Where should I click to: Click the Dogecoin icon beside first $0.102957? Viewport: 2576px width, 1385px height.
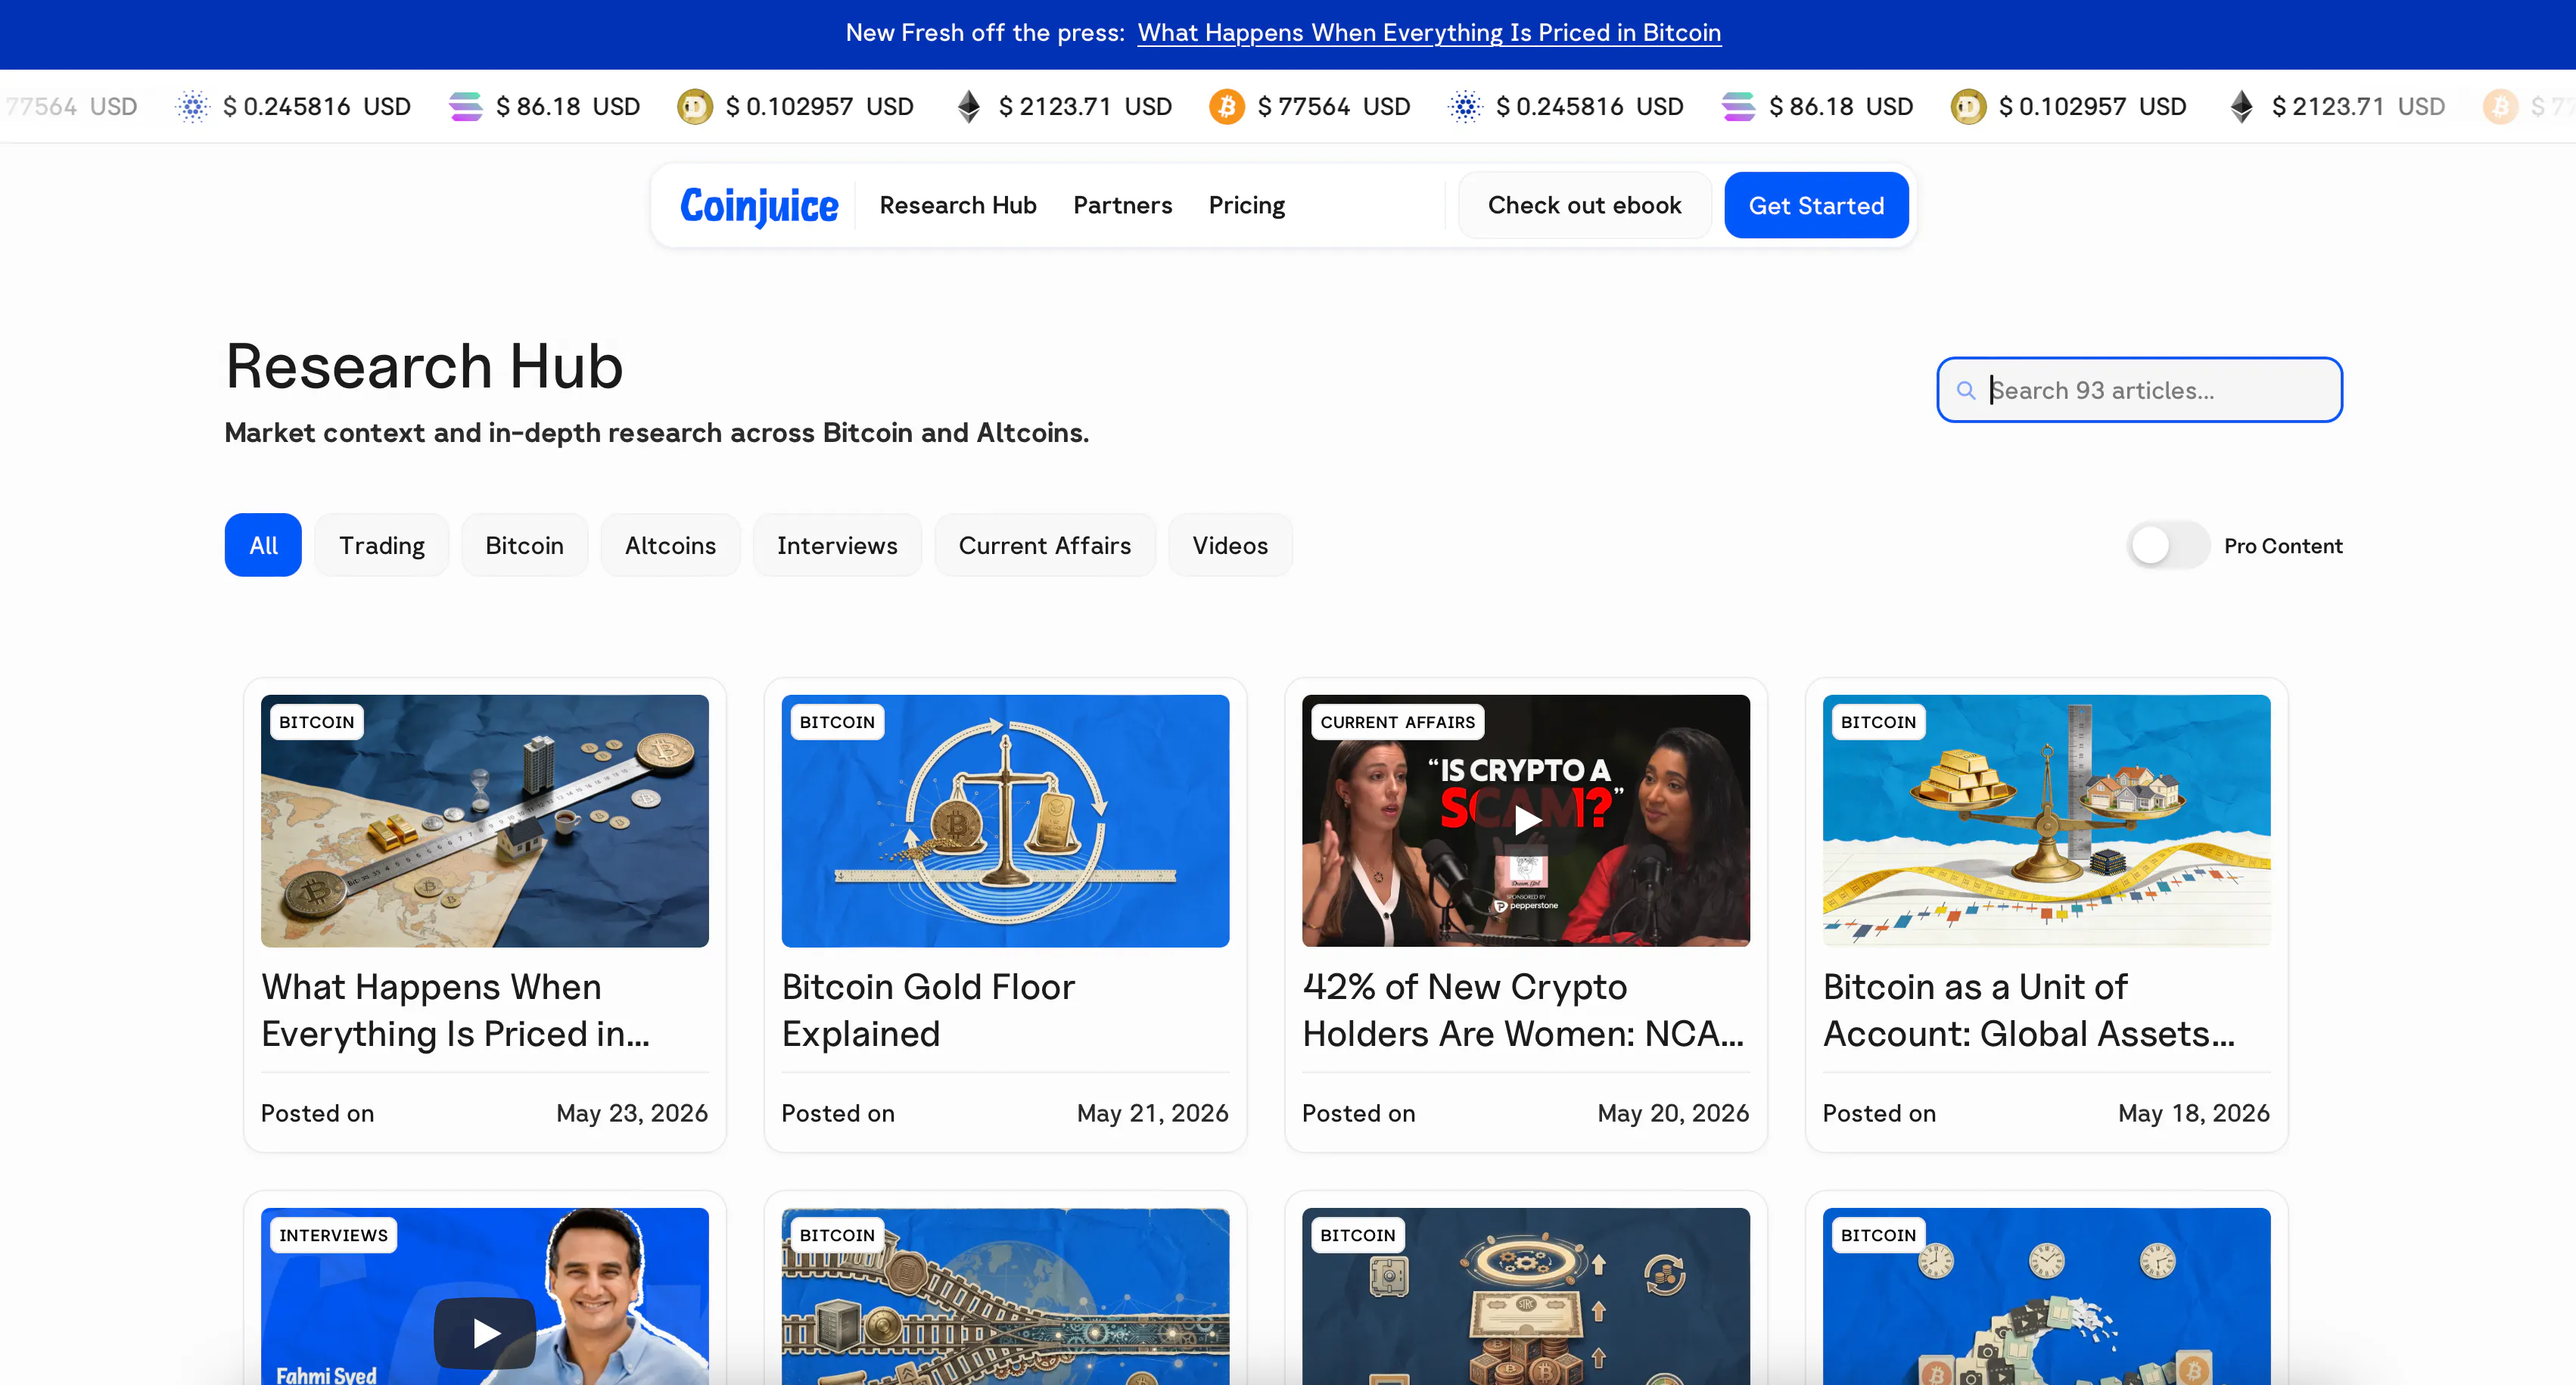(694, 106)
